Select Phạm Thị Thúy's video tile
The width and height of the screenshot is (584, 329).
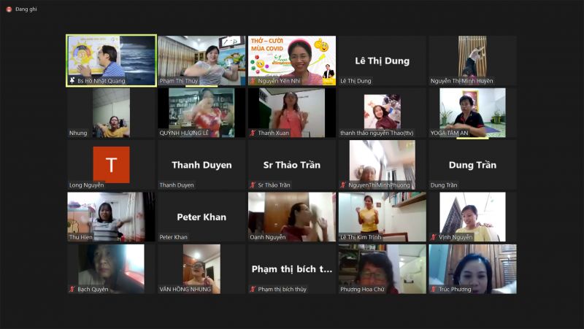point(201,57)
